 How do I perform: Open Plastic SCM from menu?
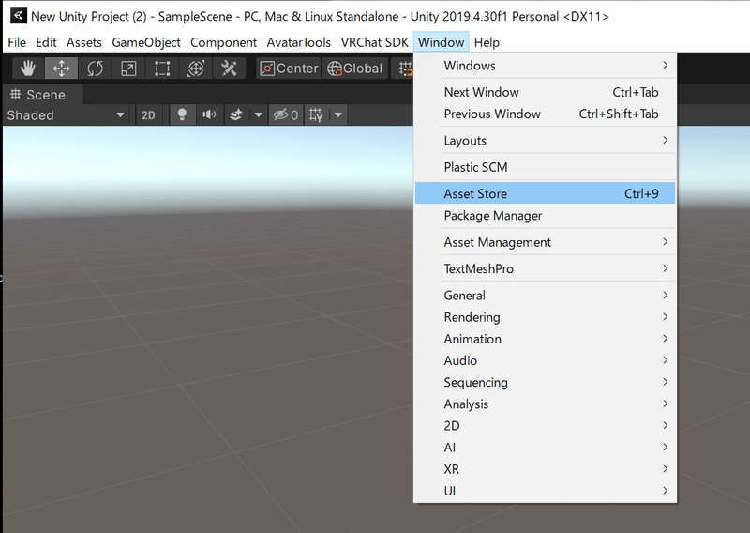coord(546,167)
